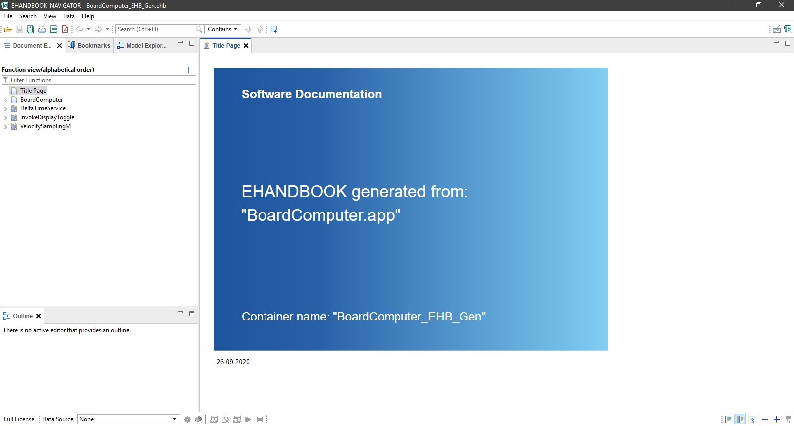Toggle the highlighted middle layout button bottom right
The height and width of the screenshot is (426, 794).
coord(740,420)
